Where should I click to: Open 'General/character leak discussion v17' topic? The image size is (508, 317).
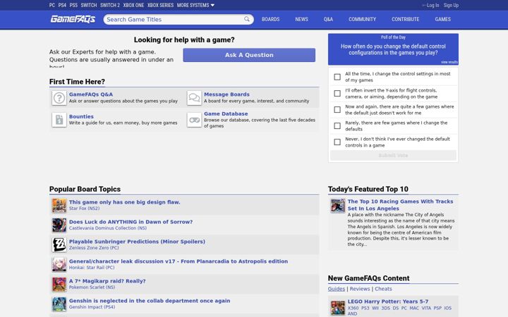pyautogui.click(x=179, y=261)
